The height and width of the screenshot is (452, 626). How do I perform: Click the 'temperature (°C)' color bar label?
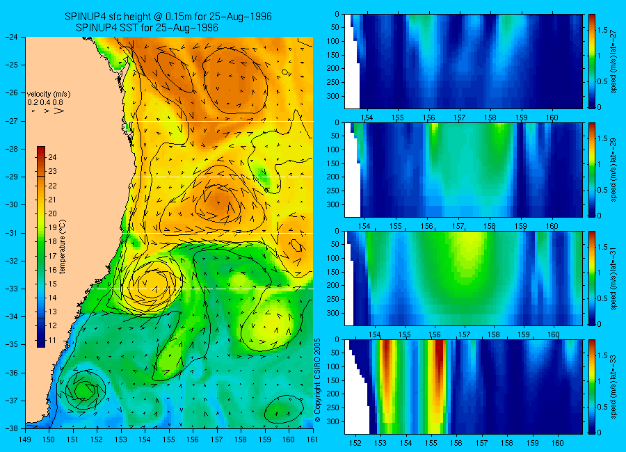(x=63, y=247)
